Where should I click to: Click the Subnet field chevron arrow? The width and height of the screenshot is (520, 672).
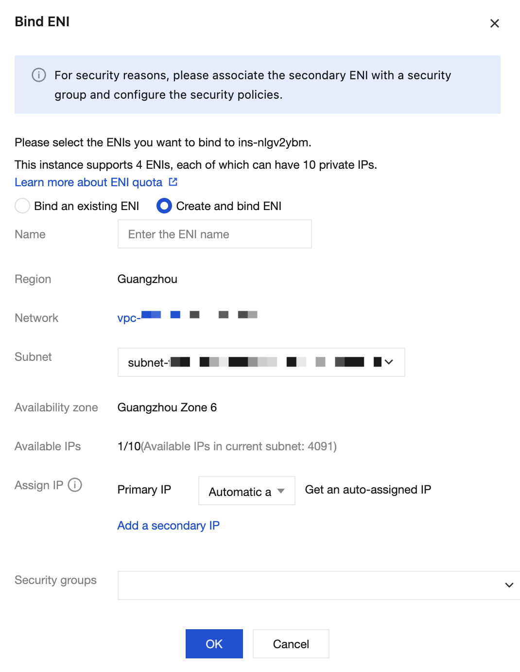(x=389, y=362)
